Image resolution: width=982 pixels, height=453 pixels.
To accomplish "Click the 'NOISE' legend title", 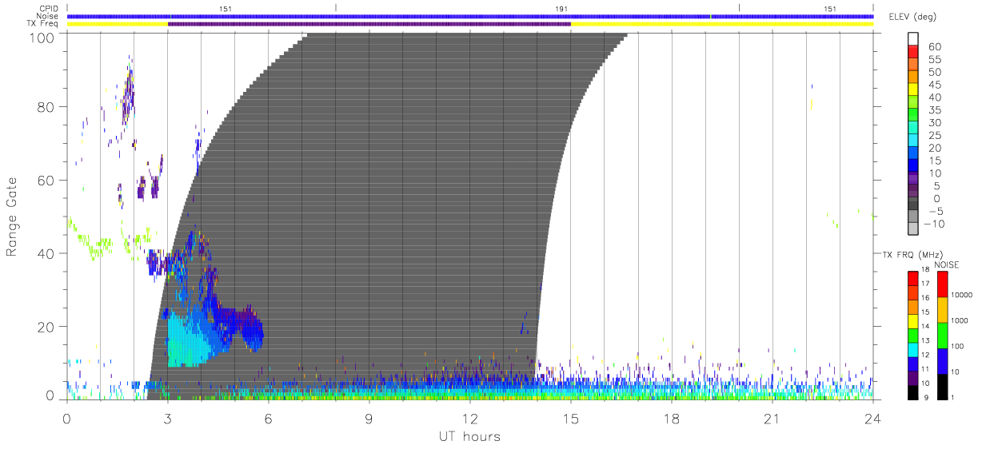I will tap(948, 264).
